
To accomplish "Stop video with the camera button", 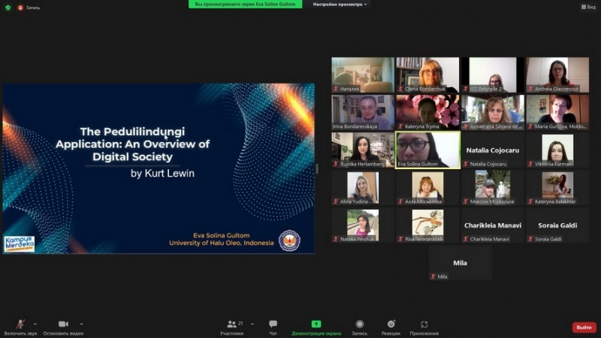I will tap(63, 324).
